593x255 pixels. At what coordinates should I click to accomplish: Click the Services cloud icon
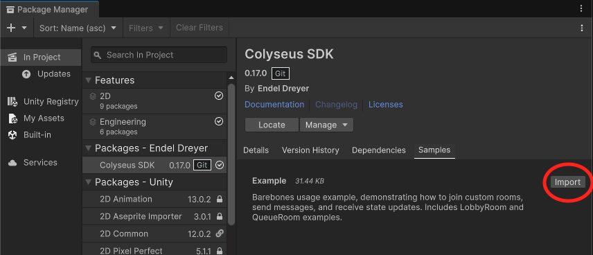12,163
